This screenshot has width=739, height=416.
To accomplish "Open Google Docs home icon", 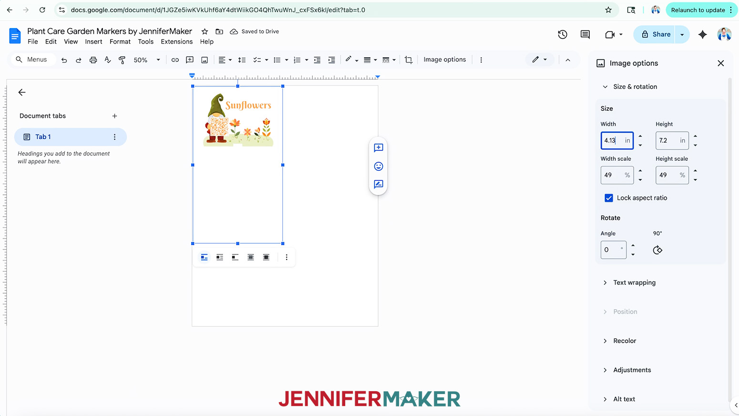I will pyautogui.click(x=15, y=36).
